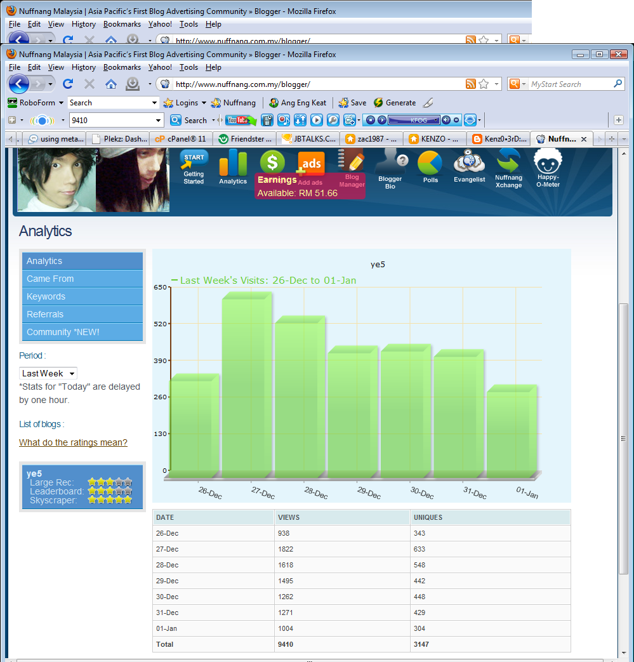Expand the 9410 toolbar search combo box
The width and height of the screenshot is (634, 662).
pos(158,121)
